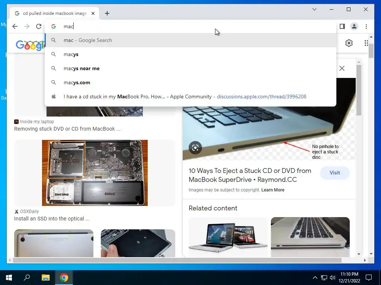Open the '10 Ways To Eject a Stuck CD' title
The image size is (381, 285).
[x=250, y=175]
